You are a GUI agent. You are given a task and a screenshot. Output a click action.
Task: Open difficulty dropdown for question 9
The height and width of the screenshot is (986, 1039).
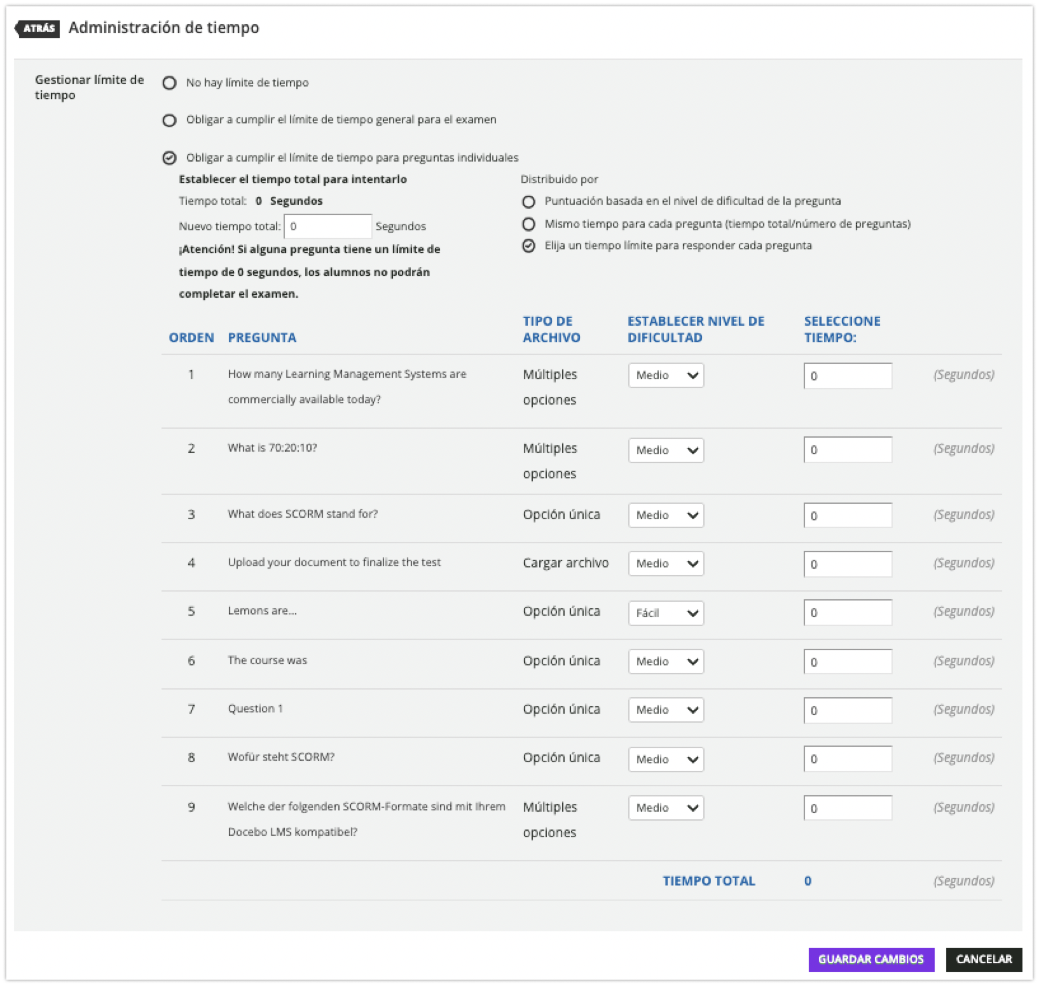pos(666,808)
